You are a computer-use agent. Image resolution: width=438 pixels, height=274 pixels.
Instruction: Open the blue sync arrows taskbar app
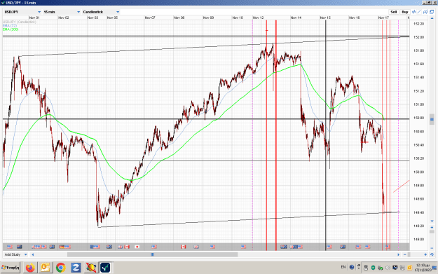coord(76,268)
